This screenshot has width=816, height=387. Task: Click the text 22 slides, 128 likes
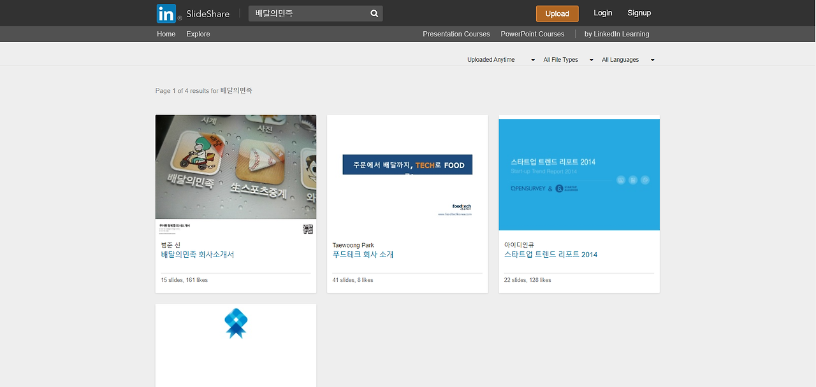coord(527,280)
